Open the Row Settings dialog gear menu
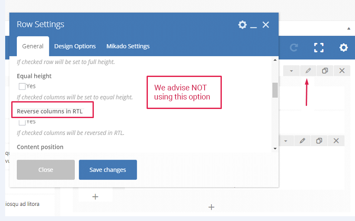Image resolution: width=355 pixels, height=221 pixels. pos(242,25)
